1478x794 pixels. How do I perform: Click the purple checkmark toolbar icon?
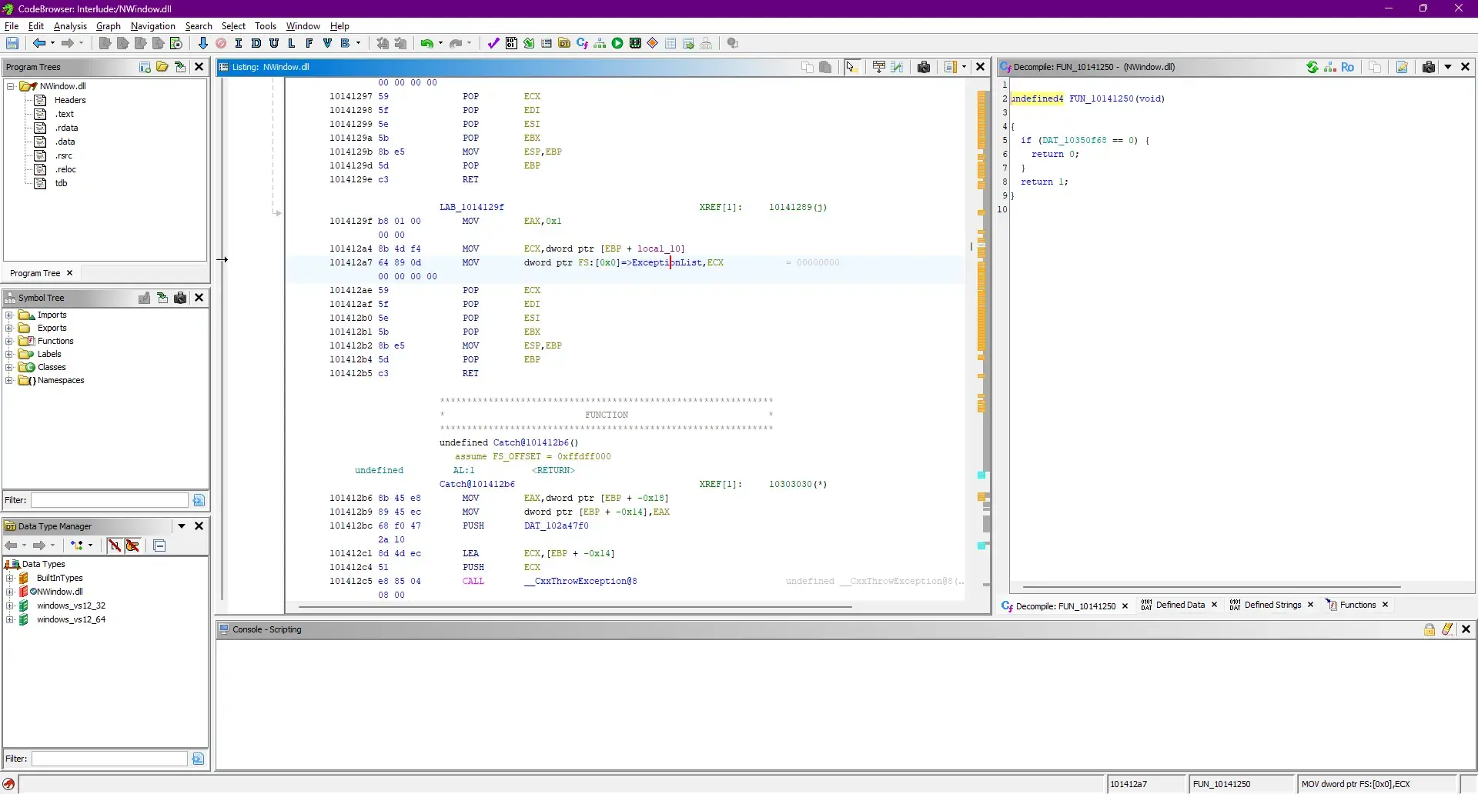tap(493, 43)
